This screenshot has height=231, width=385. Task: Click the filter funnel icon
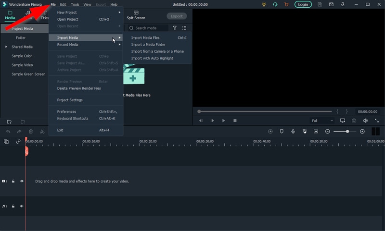click(175, 28)
